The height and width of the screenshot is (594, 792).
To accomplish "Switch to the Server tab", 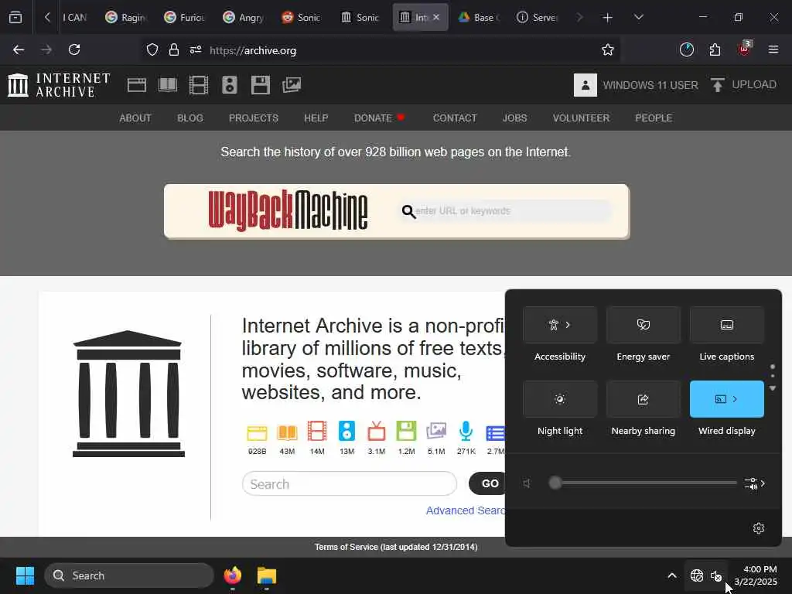I will point(538,17).
